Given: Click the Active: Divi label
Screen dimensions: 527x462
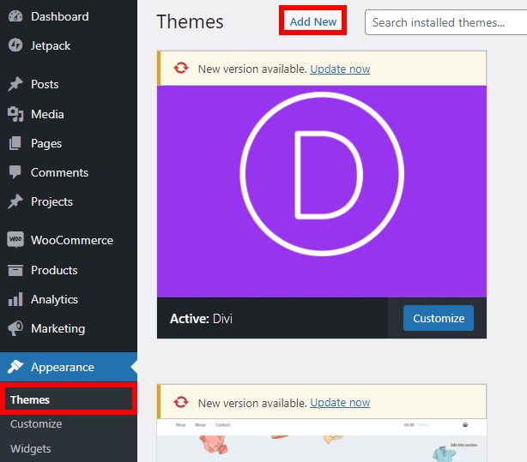Looking at the screenshot, I should click(x=201, y=318).
